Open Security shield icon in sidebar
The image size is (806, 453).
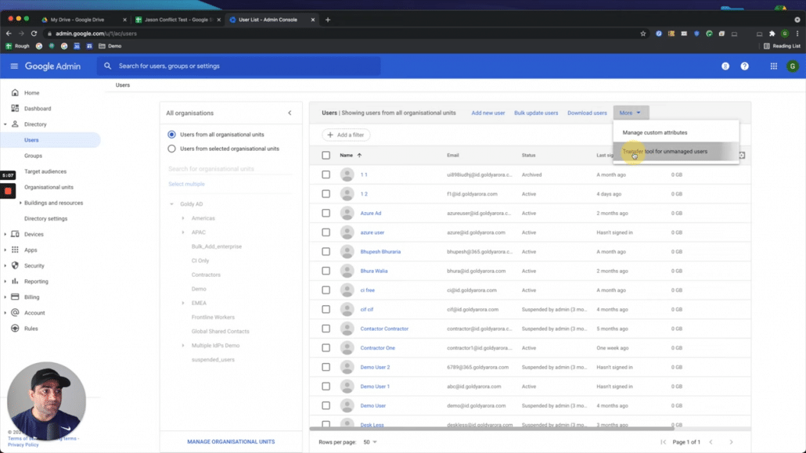15,265
